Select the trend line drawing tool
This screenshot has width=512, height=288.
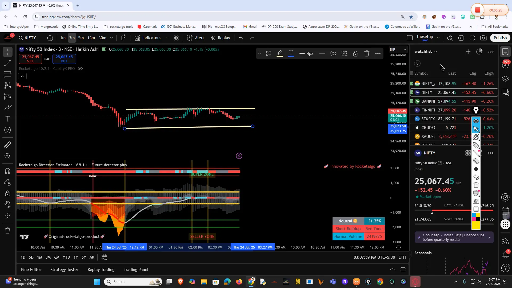pyautogui.click(x=8, y=63)
